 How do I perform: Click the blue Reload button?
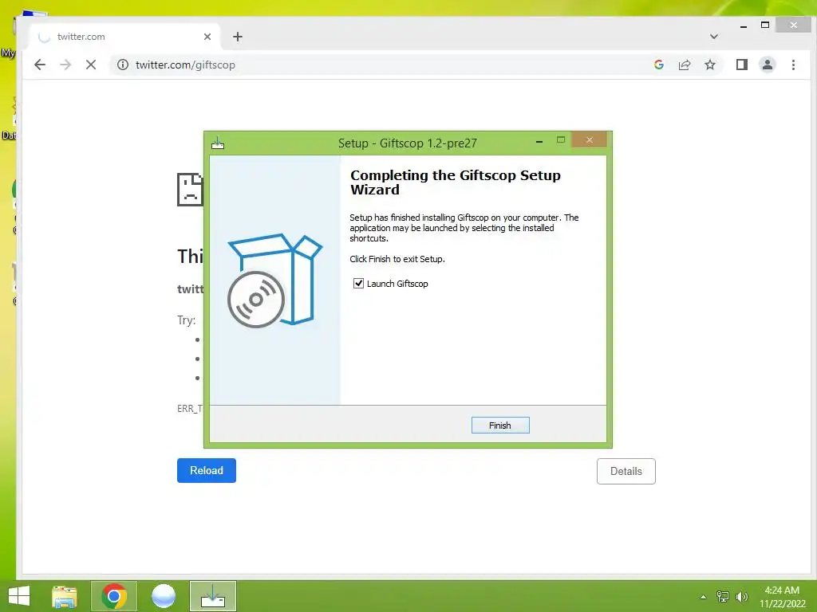[x=207, y=470]
